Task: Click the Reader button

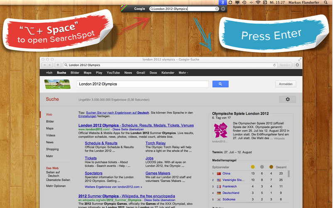Action: click(284, 65)
